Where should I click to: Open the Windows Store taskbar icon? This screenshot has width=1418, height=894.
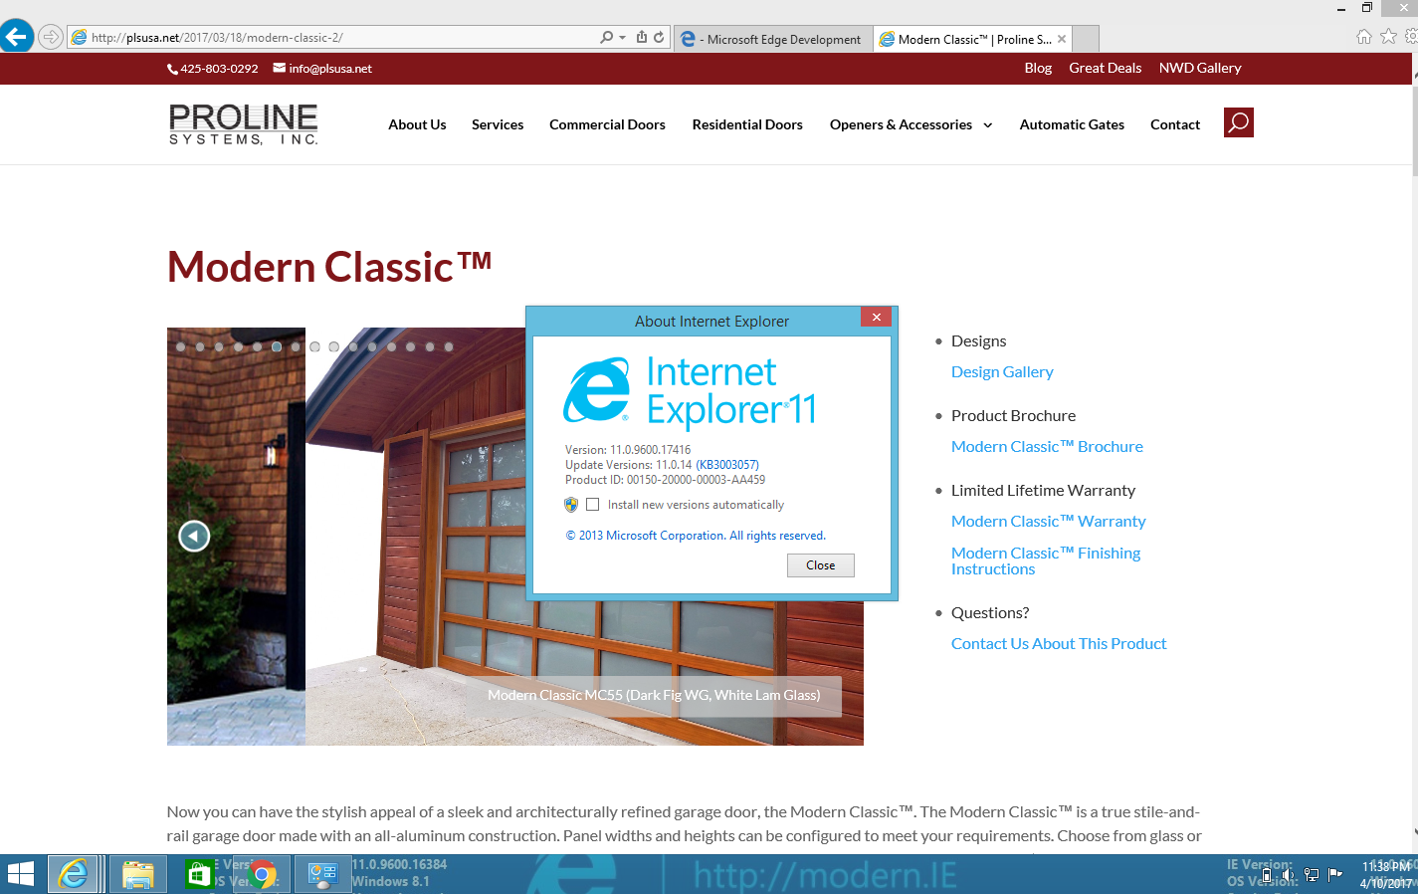[x=199, y=874]
